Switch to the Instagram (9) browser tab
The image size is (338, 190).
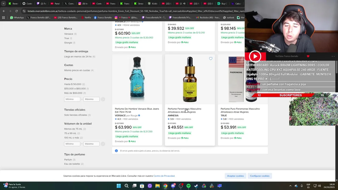point(83,4)
